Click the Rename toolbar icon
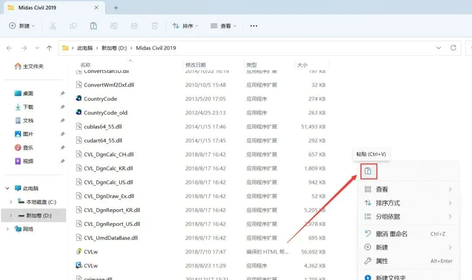Screen dimensions: 472x280 [114, 26]
